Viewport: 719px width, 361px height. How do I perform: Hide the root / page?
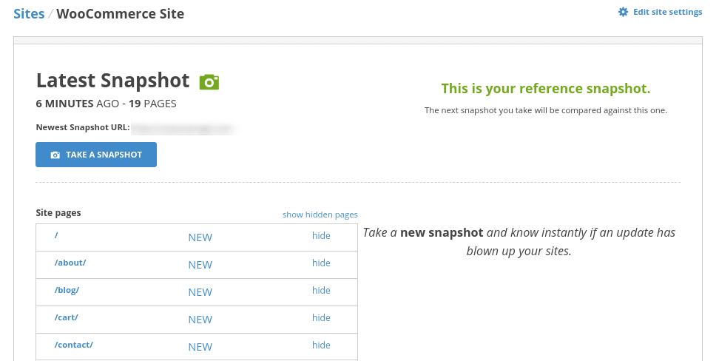tap(321, 236)
